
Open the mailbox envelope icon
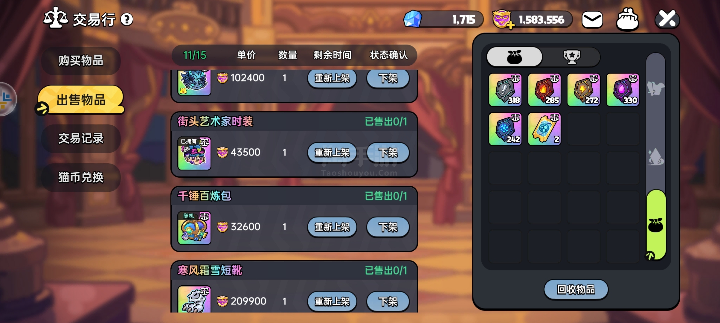[x=592, y=20]
